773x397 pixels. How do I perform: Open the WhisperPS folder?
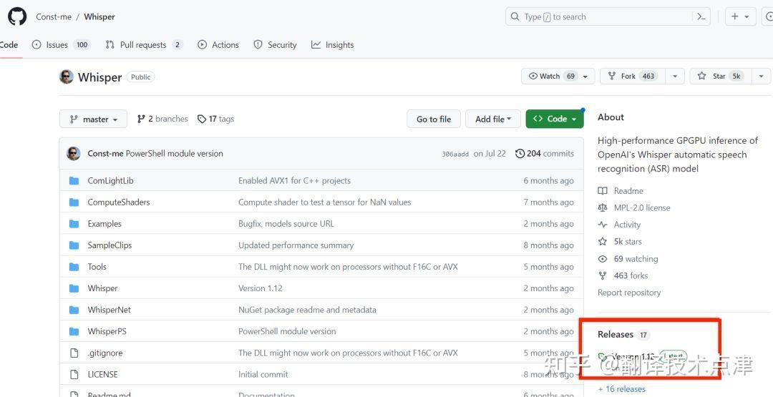[107, 331]
